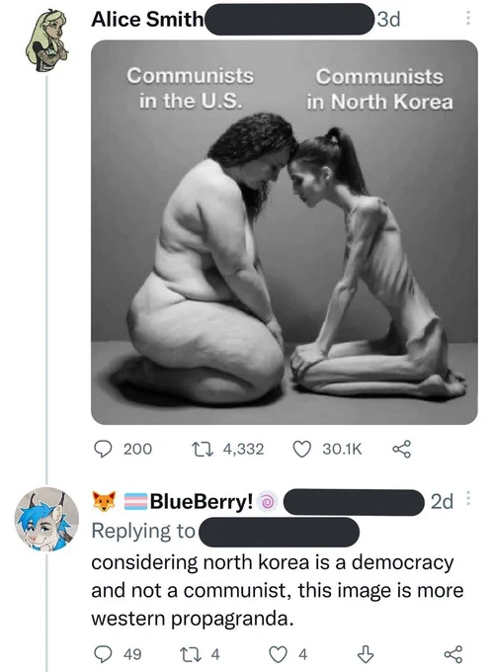The height and width of the screenshot is (672, 492).
Task: Click the reply text about north korea
Action: pyautogui.click(x=278, y=590)
